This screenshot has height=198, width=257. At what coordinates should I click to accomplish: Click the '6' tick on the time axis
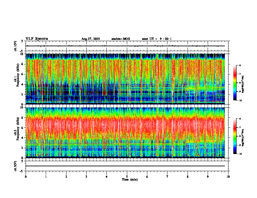(x=147, y=177)
